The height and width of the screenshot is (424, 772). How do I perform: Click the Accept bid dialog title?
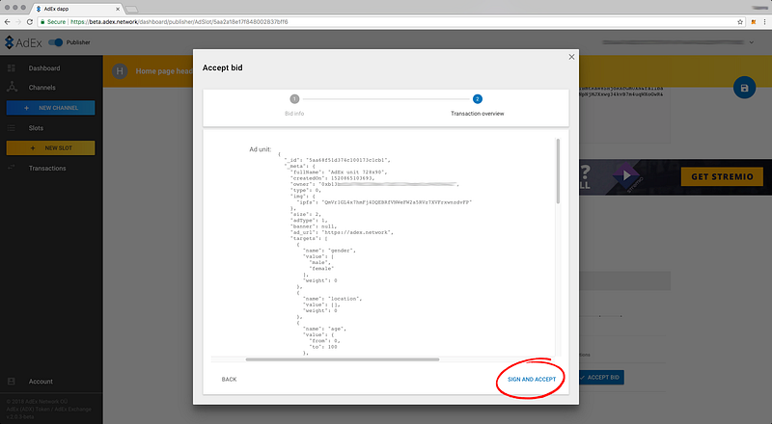pos(223,67)
